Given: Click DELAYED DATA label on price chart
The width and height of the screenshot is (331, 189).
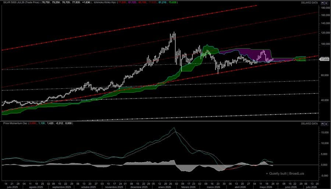Looking at the screenshot, I should 309,3.
